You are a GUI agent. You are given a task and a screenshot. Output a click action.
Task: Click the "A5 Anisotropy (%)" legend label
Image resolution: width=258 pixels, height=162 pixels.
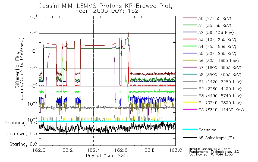click(x=216, y=138)
